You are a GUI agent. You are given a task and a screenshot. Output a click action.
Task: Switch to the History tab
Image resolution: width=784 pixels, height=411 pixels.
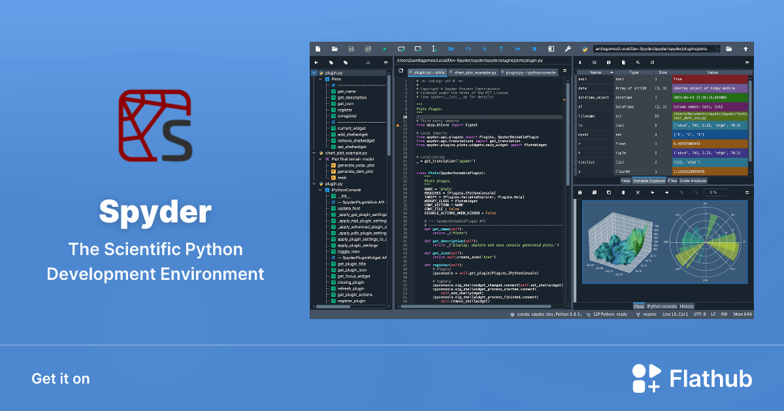pos(686,306)
